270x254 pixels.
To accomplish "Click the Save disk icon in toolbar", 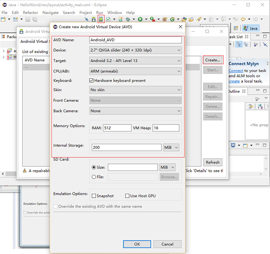I will (x=28, y=19).
